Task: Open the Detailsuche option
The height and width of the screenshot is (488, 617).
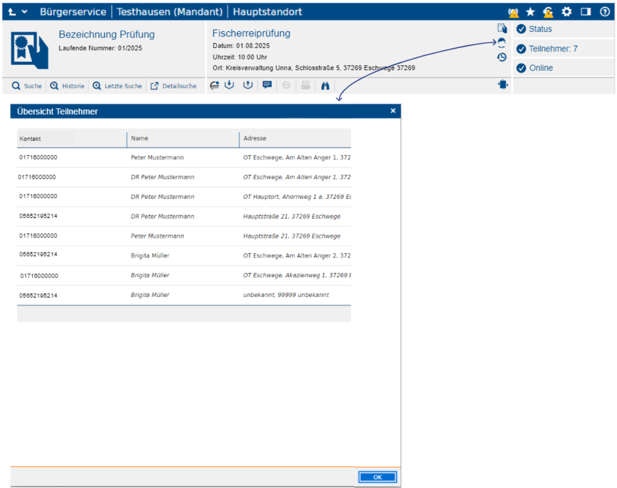Action: click(174, 86)
